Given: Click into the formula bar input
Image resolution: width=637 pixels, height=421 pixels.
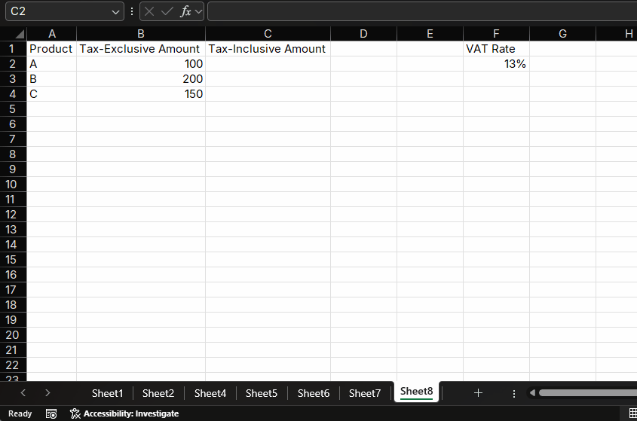Looking at the screenshot, I should point(422,11).
